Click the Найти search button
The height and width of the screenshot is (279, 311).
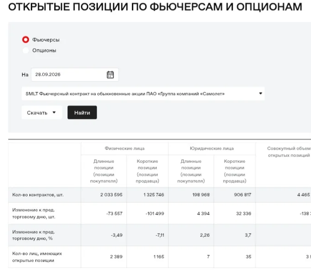pyautogui.click(x=82, y=112)
